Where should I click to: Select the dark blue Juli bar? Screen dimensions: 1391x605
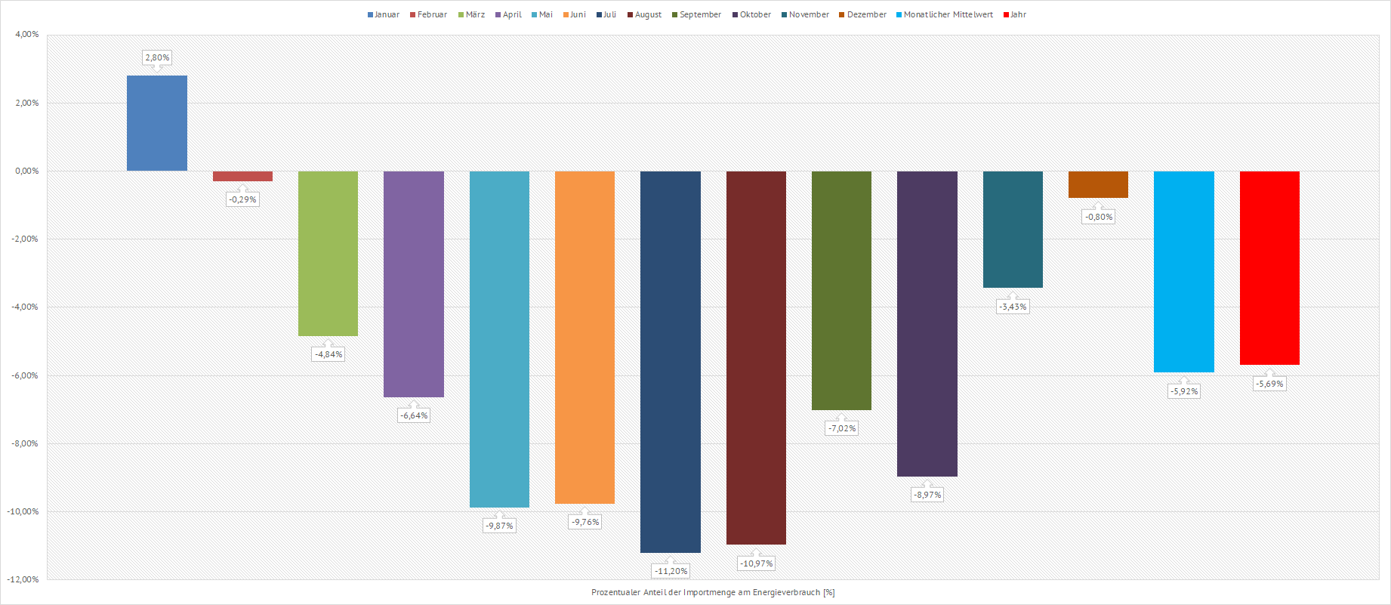coord(670,361)
